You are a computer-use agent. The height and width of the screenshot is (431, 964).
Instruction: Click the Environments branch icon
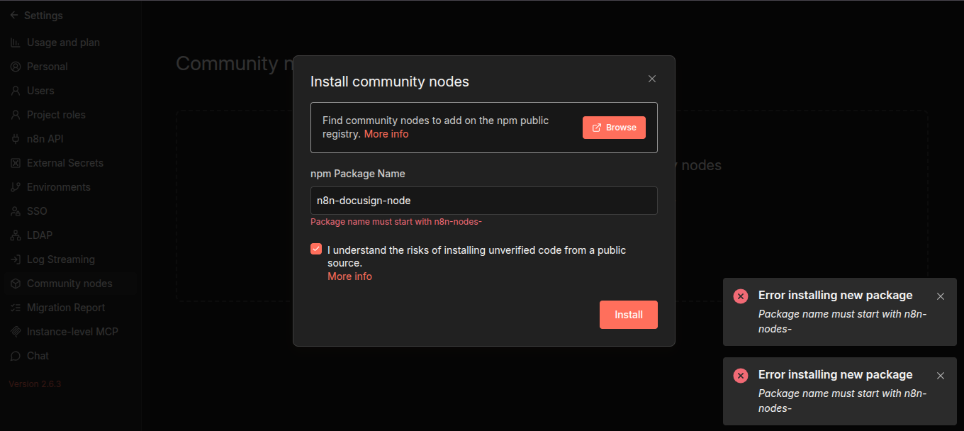coord(16,187)
